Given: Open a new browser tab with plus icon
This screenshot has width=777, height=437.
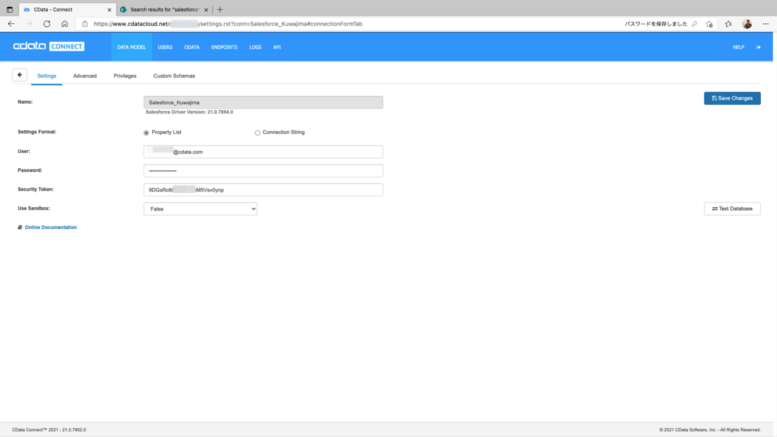Looking at the screenshot, I should coord(220,10).
